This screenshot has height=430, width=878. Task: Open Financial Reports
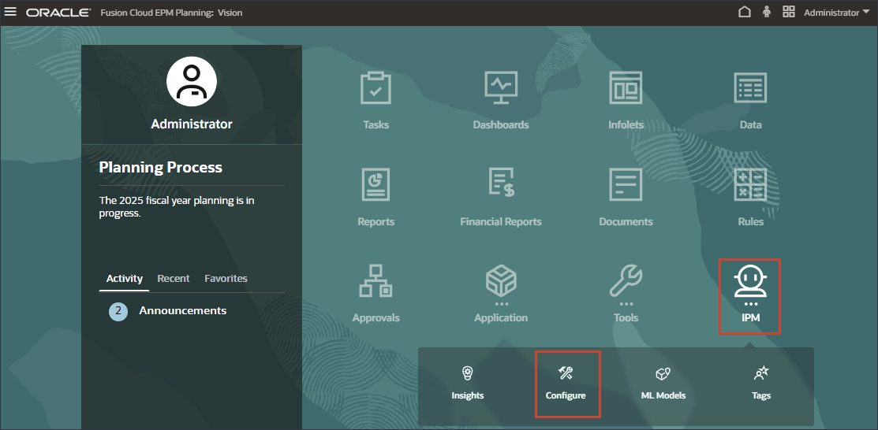(x=501, y=198)
